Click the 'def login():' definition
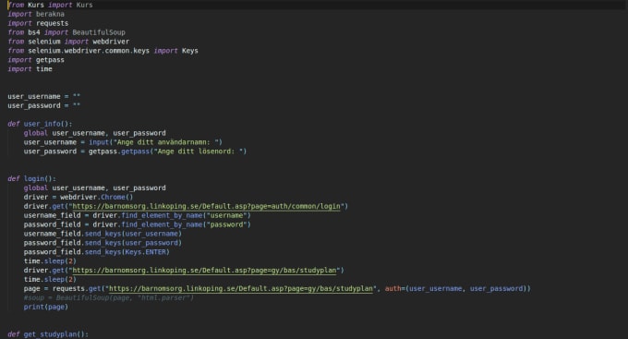Viewport: 628px width, 339px height. 32,178
